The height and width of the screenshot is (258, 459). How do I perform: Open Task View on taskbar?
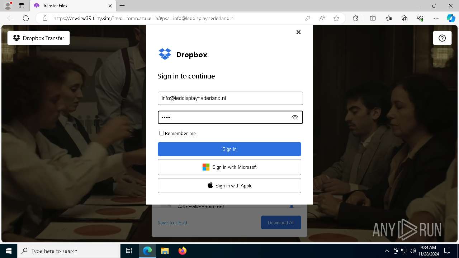[129, 251]
